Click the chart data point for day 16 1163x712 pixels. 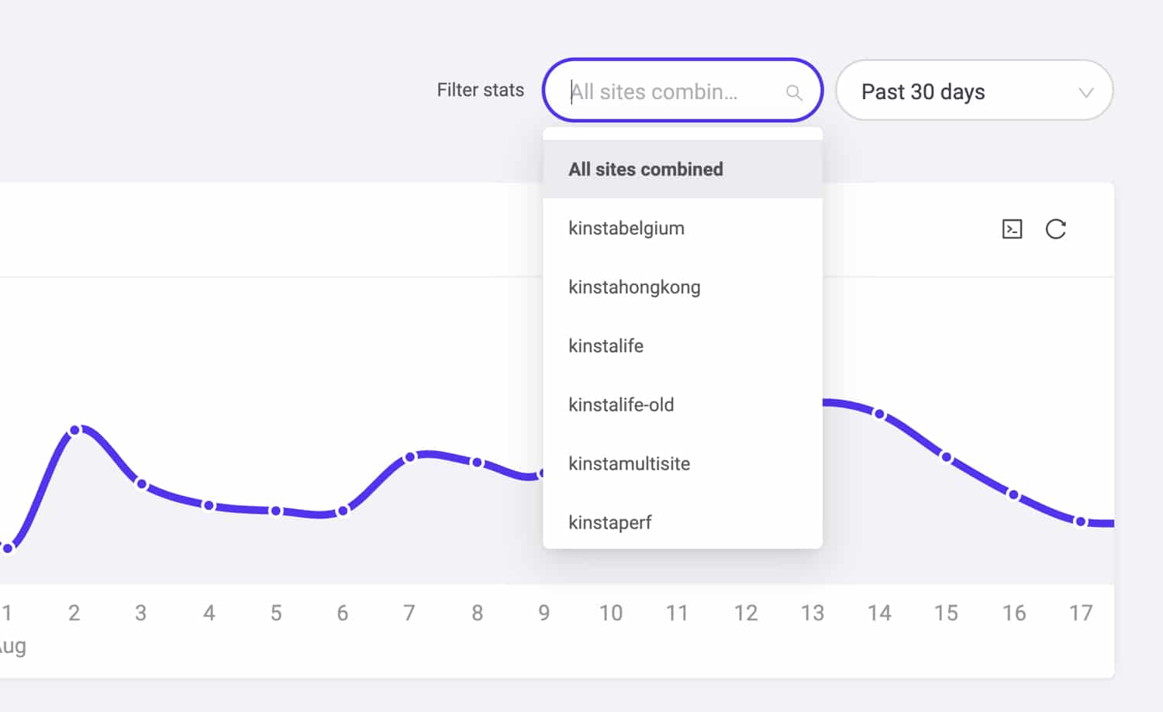pos(1013,494)
